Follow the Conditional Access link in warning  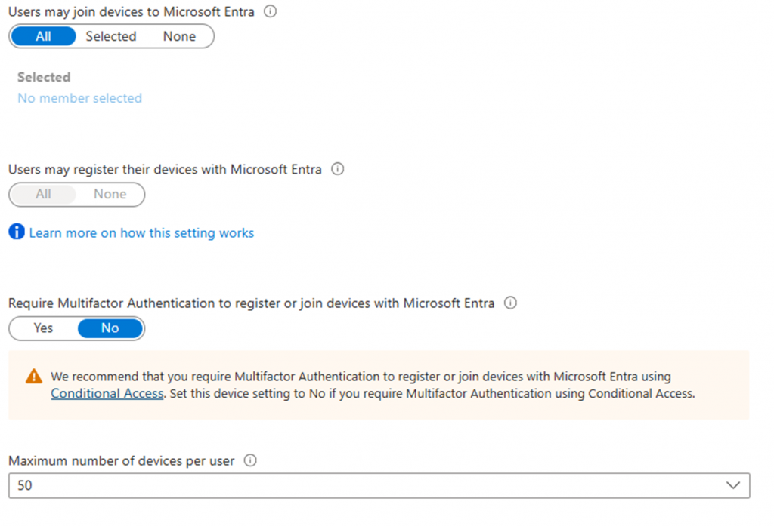click(107, 393)
